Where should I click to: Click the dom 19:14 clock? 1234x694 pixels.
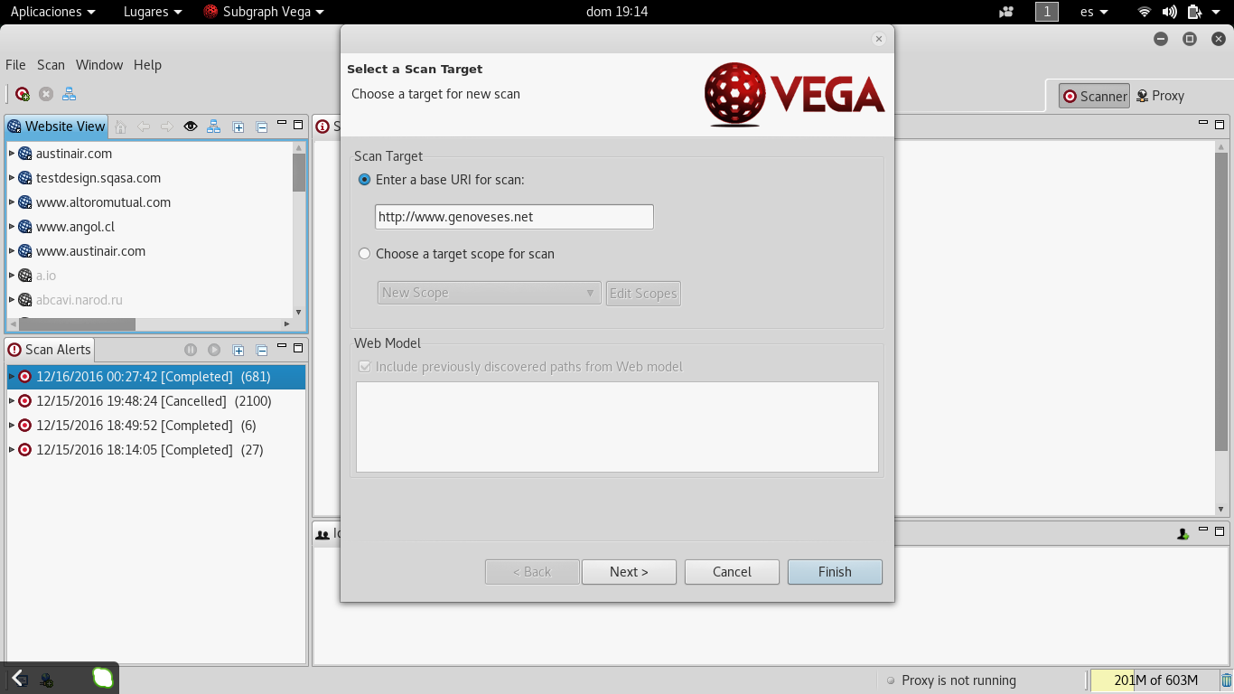617,12
